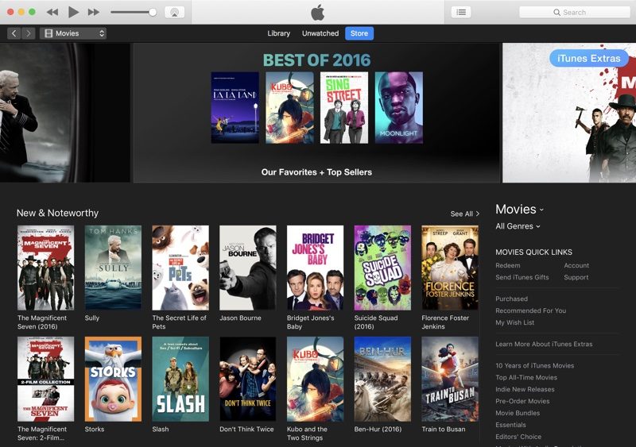Screen dimensions: 636x447
Task: Click the rewind playback button
Action: (x=52, y=12)
